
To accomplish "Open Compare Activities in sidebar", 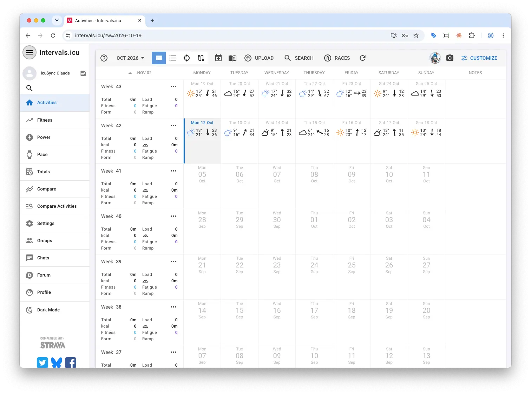I will tap(55, 206).
